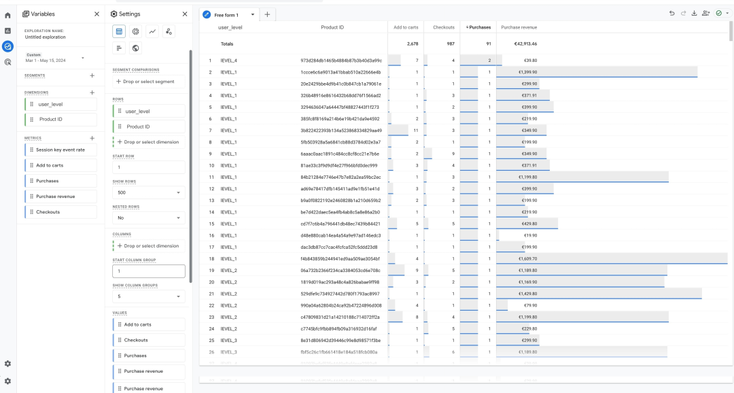Go to the Home icon in left navigation
Screen dimensions: 734x393
tap(7, 16)
